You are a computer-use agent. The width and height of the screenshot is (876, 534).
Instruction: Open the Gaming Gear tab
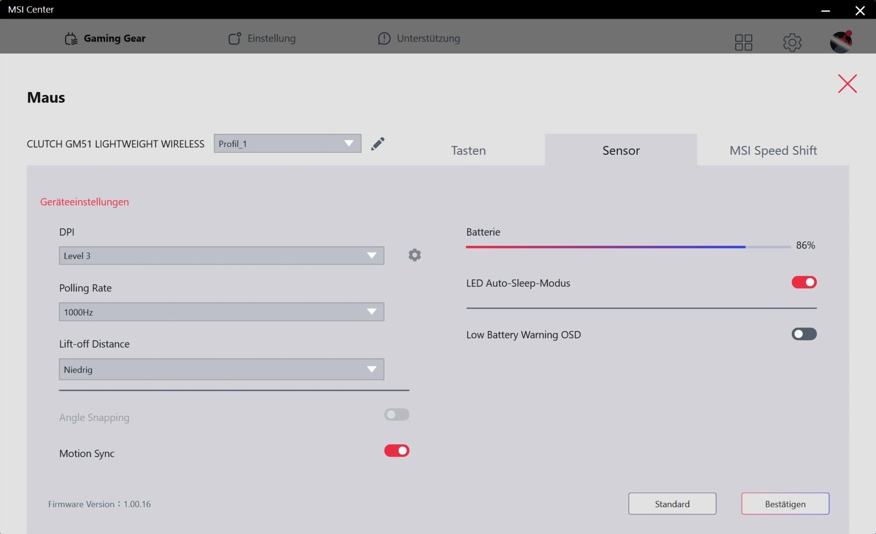[105, 38]
